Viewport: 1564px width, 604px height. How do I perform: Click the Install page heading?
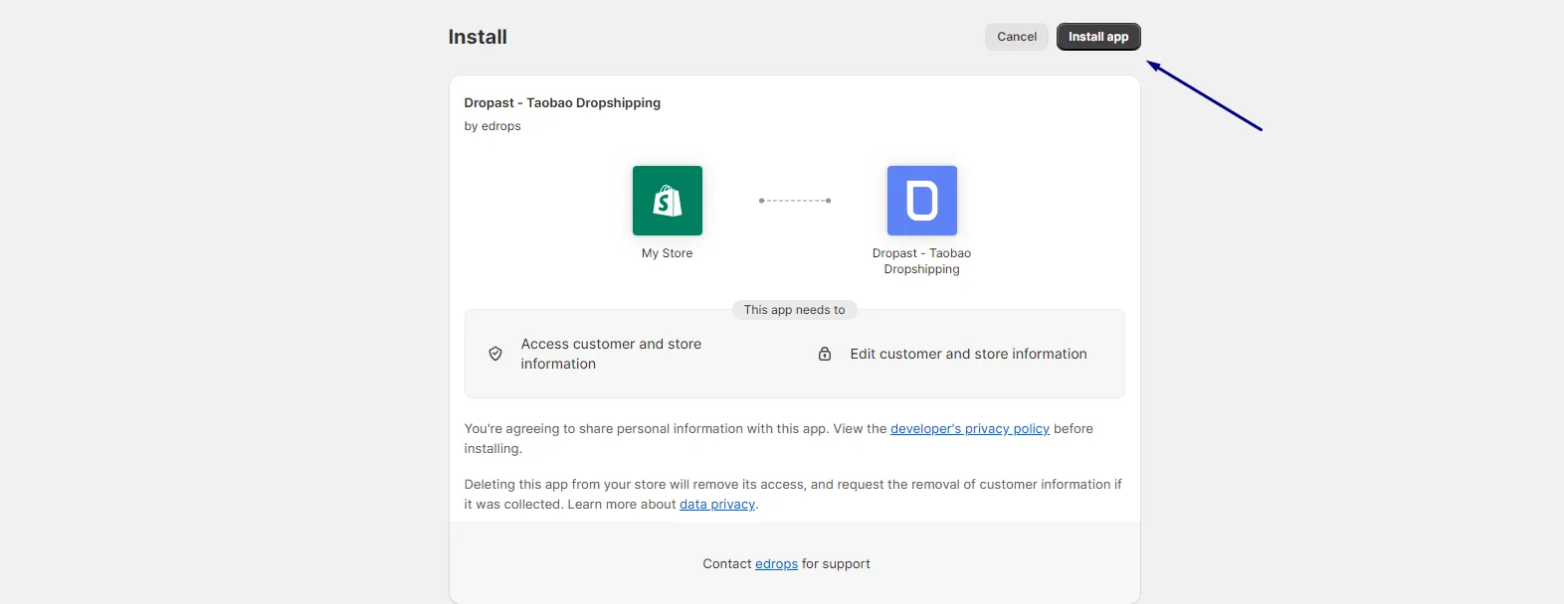478,37
